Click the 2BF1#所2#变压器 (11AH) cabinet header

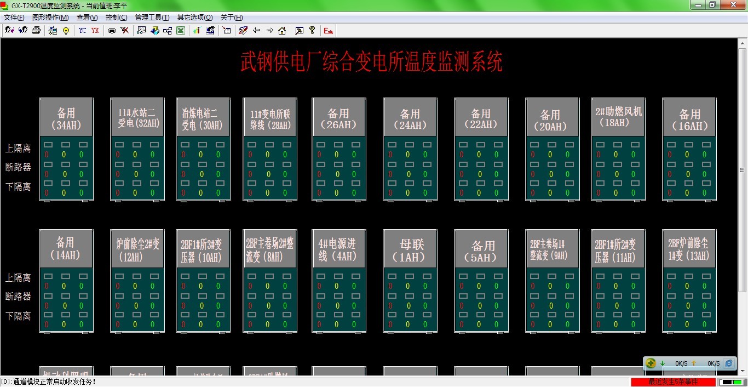click(x=618, y=249)
